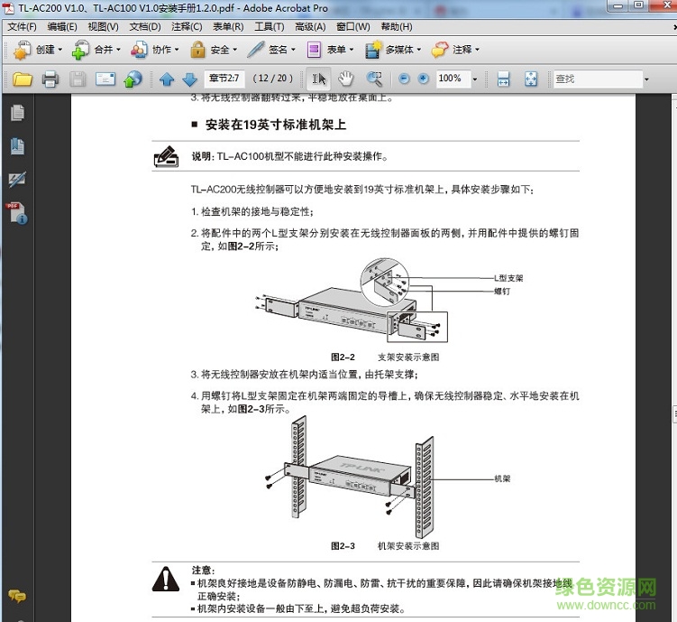Expand the 合并 dropdown arrow
This screenshot has height=622, width=677.
pos(118,50)
